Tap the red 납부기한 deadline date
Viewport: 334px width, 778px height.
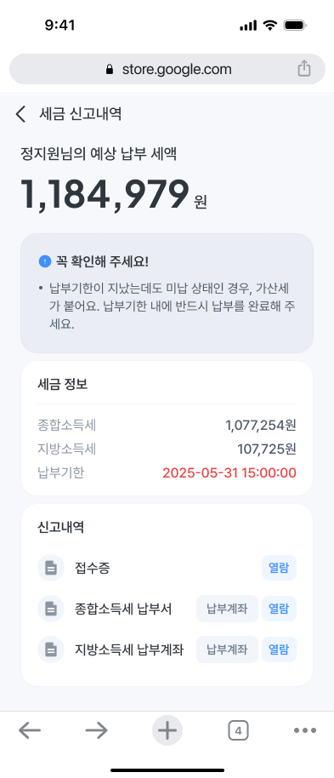[229, 473]
